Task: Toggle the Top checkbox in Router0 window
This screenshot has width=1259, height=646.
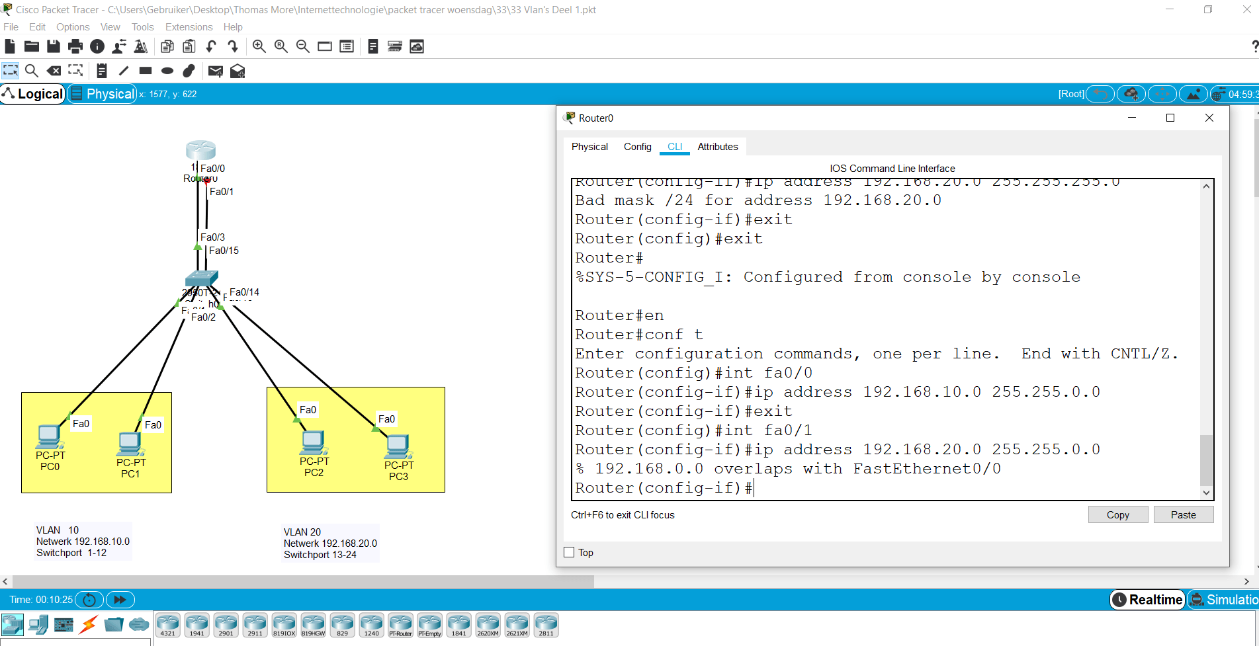Action: (x=569, y=552)
